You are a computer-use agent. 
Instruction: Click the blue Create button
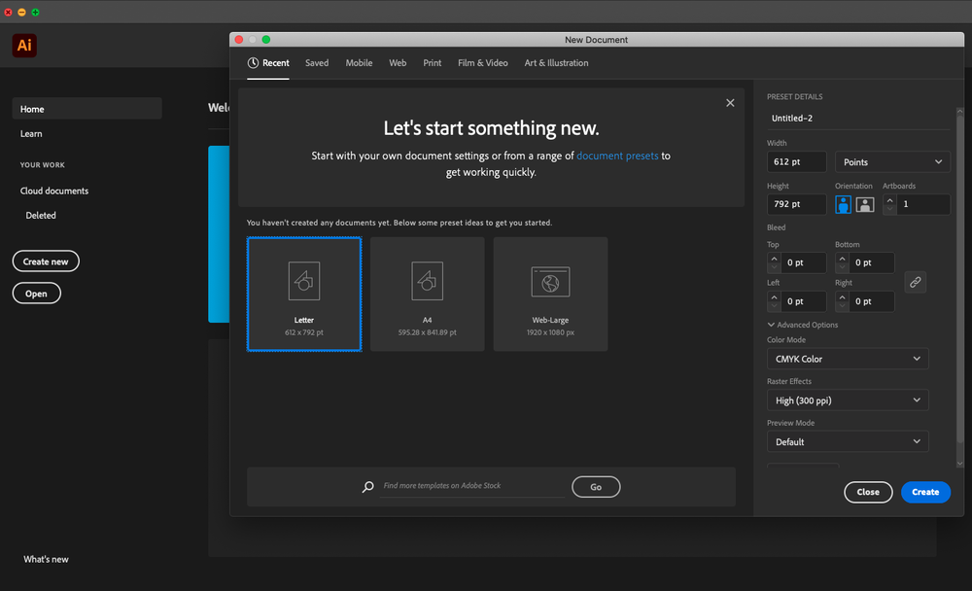coord(925,492)
